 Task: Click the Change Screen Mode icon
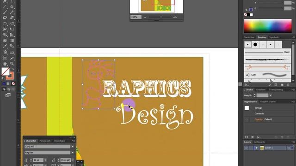coord(8,95)
